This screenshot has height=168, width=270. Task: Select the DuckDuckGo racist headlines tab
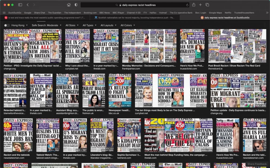click(x=225, y=17)
